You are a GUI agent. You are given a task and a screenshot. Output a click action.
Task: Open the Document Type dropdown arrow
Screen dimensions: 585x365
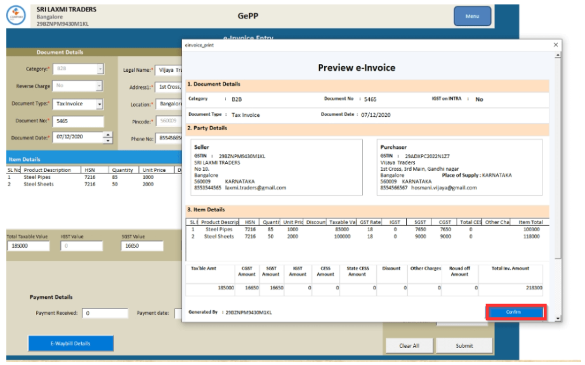[x=100, y=104]
